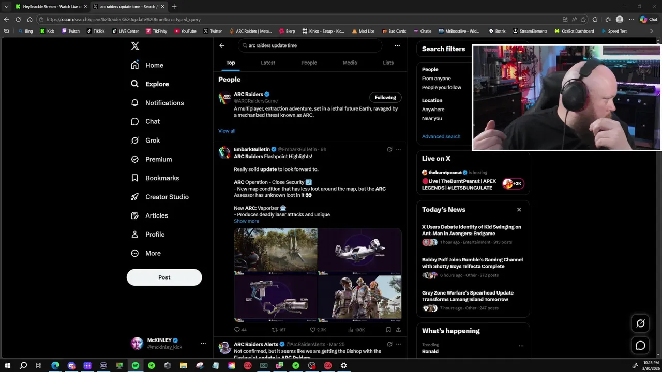The width and height of the screenshot is (662, 372).
Task: Open the Vaporizer drone image thumbnail
Action: point(359,251)
